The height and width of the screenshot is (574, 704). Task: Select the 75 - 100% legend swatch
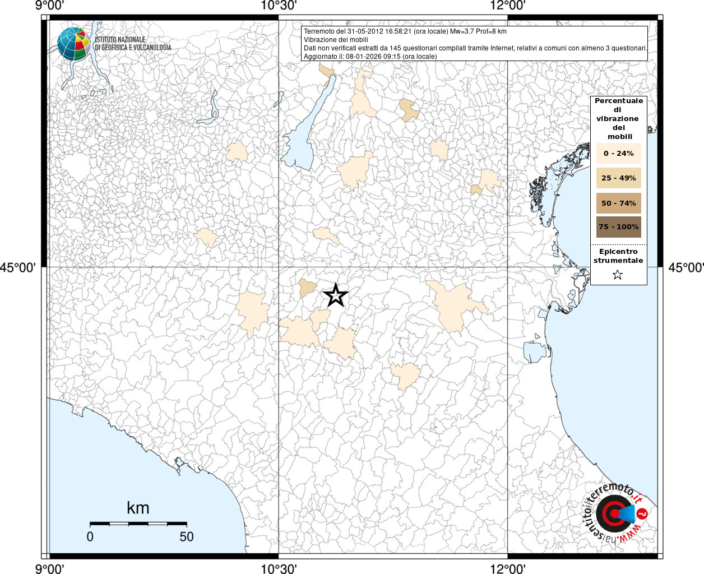coord(619,227)
